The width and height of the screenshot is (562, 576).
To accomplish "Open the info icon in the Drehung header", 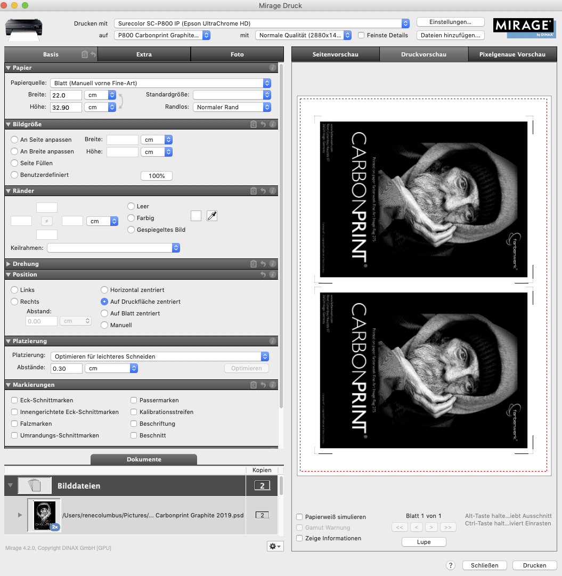I will [273, 264].
